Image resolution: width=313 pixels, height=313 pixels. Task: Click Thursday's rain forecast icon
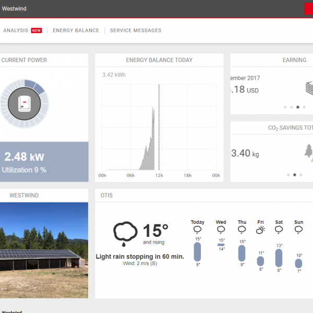pyautogui.click(x=242, y=230)
